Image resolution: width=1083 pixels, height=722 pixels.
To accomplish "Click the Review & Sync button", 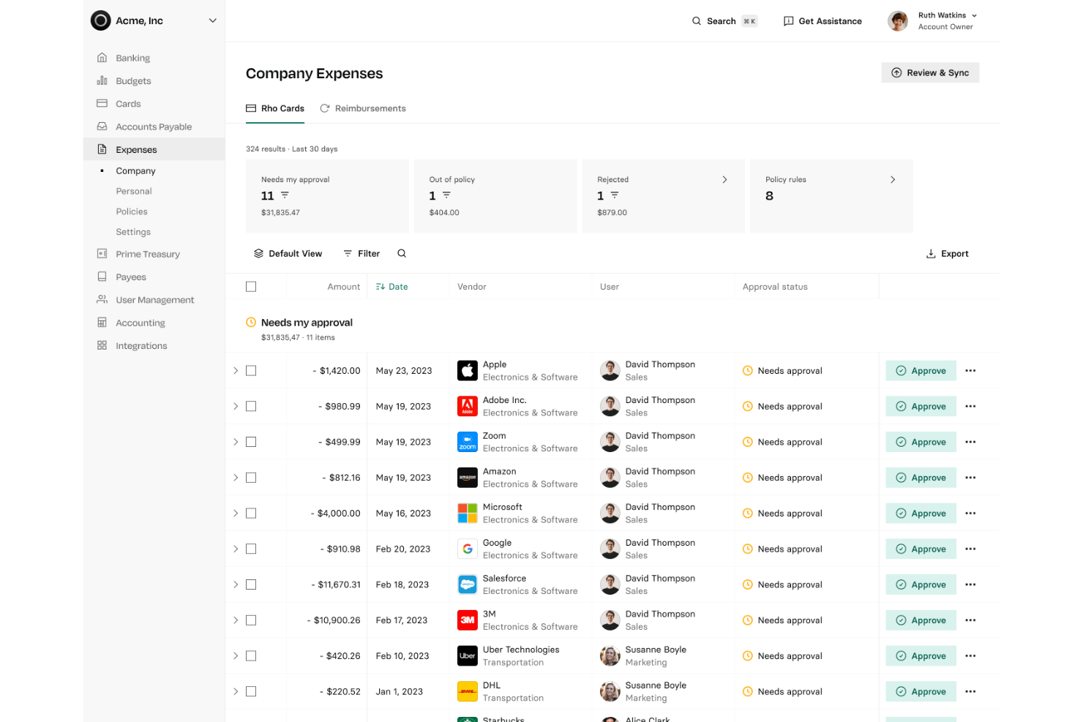I will 930,72.
